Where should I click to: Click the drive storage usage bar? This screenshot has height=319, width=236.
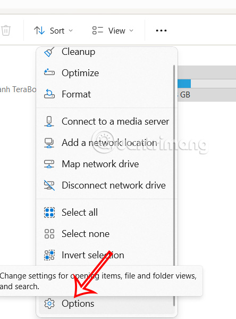[207, 84]
